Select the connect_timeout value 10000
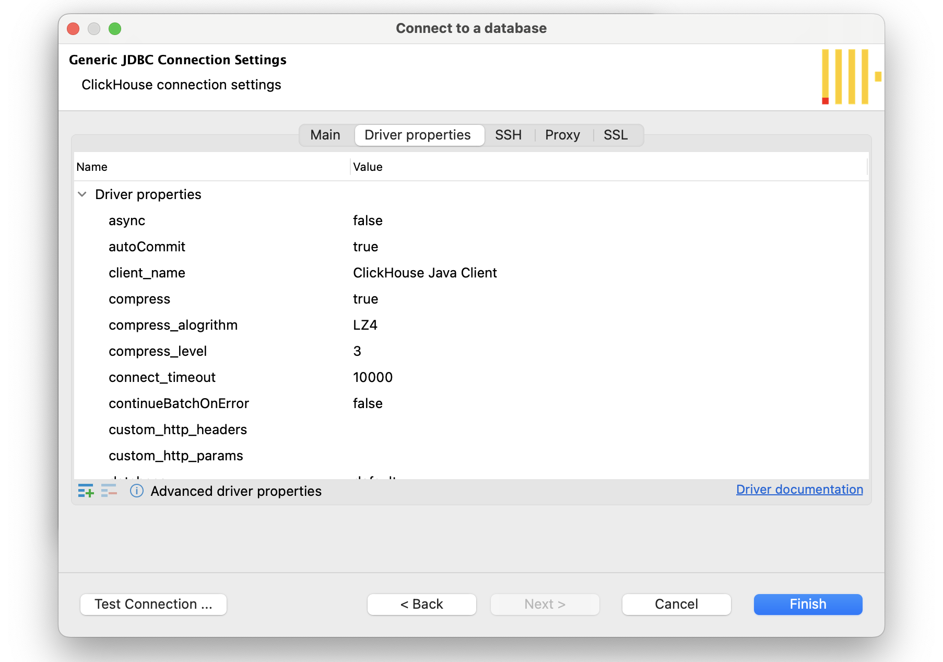 373,377
